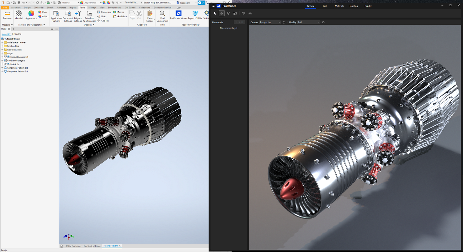This screenshot has height=252, width=463.
Task: Open the Quality Full dropdown
Action: click(309, 22)
